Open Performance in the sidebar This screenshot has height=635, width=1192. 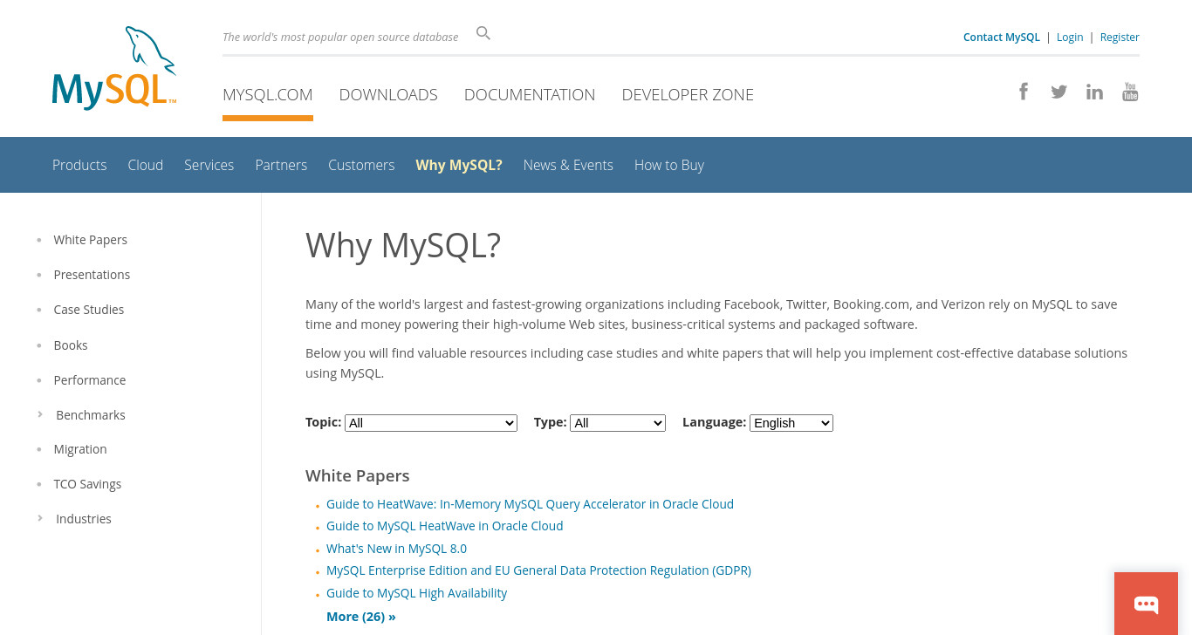click(x=90, y=380)
